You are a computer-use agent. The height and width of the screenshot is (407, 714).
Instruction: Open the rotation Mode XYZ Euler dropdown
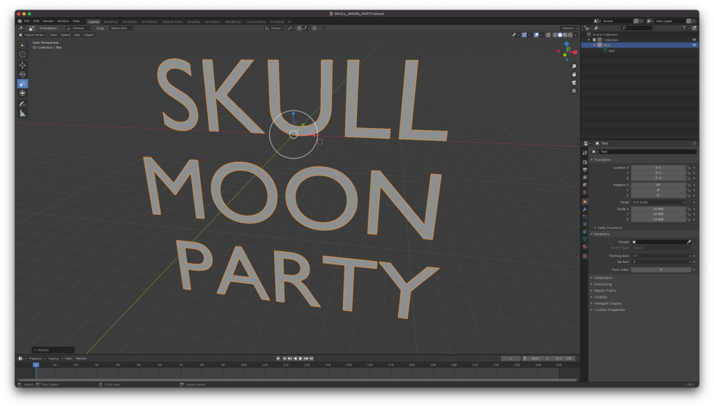[x=659, y=202]
